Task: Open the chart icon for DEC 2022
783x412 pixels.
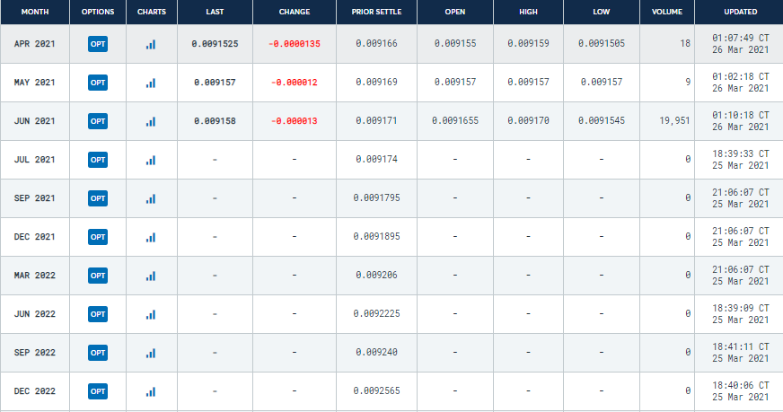Action: (x=151, y=391)
